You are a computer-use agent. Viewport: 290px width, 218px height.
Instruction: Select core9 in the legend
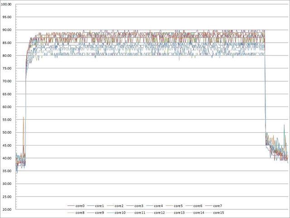point(100,212)
